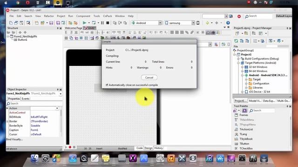Select iOS Device - 32 bit platform
Image resolution: width=298 pixels, height=167 pixels.
(259, 92)
